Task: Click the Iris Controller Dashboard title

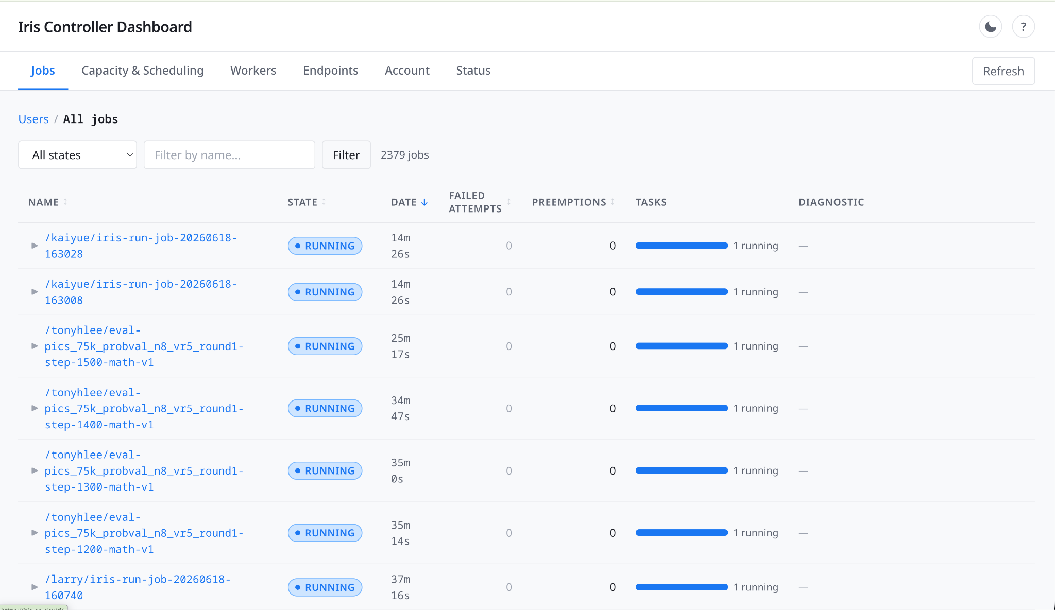Action: tap(105, 27)
